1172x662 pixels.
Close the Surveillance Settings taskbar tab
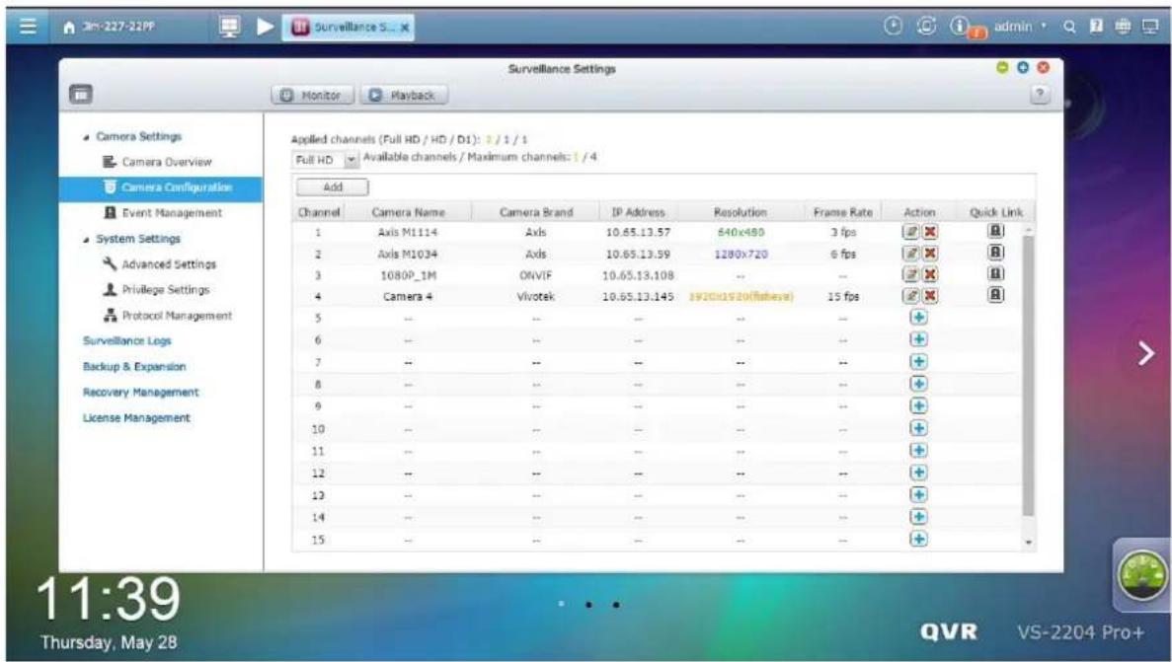(x=405, y=28)
